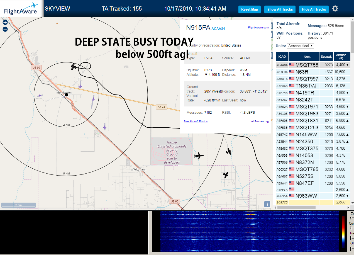Viewport: 354px width, 255px height.
Task: Select the black aircraft east of Wittmann
Action: pyautogui.click(x=226, y=175)
